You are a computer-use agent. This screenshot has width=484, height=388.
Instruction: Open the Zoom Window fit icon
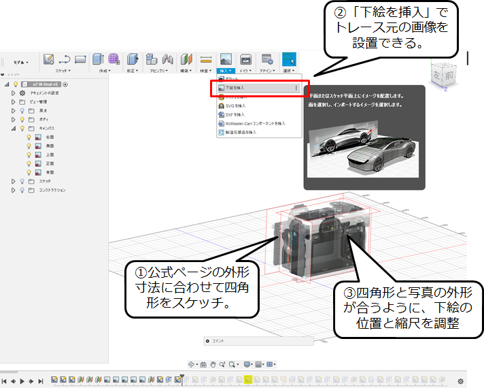[x=232, y=364]
